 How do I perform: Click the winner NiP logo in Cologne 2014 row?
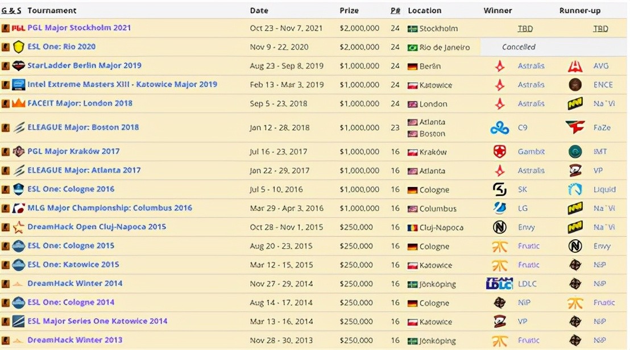(499, 303)
